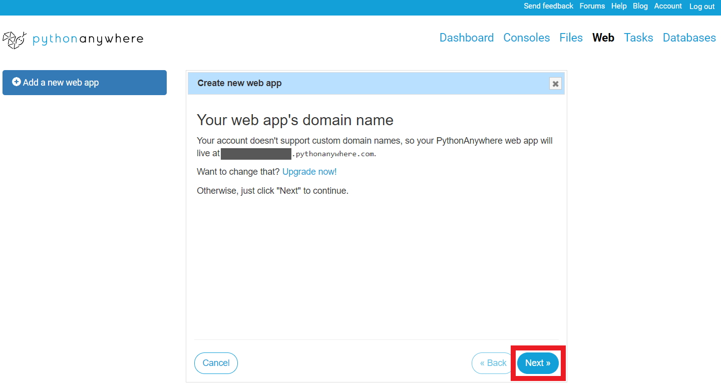The height and width of the screenshot is (389, 721).
Task: Proceed by clicking Next
Action: pos(538,363)
